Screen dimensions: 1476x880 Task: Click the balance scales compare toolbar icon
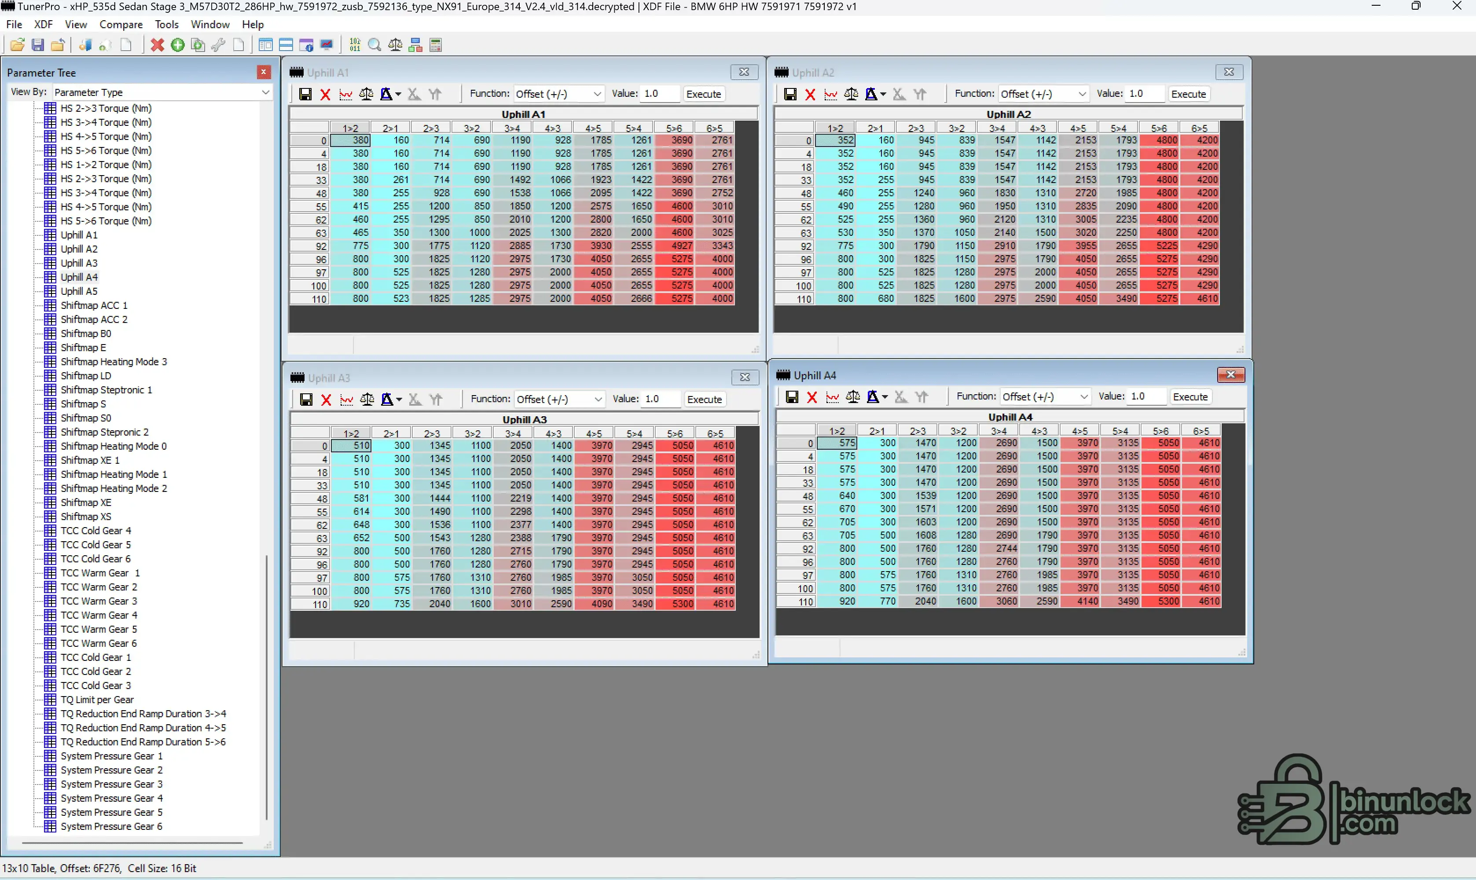click(x=395, y=45)
